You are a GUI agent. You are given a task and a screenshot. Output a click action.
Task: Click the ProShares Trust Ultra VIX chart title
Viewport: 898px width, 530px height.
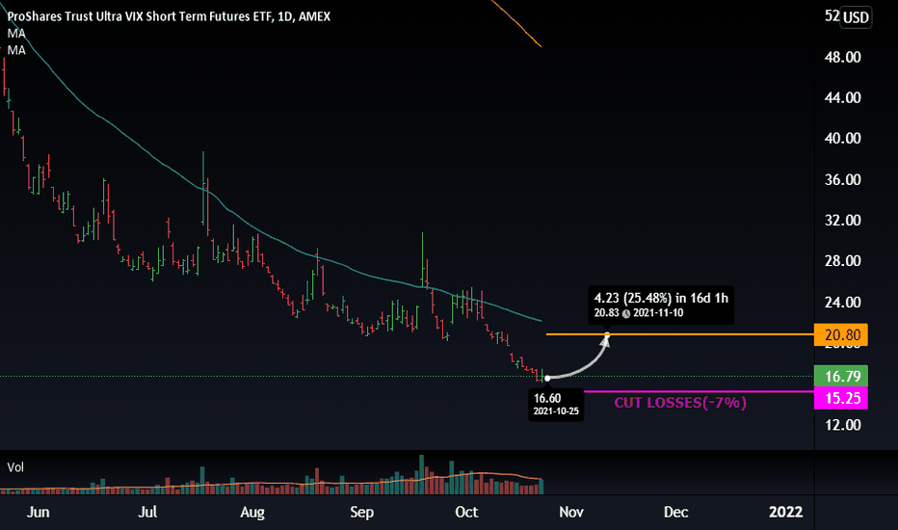tap(169, 16)
